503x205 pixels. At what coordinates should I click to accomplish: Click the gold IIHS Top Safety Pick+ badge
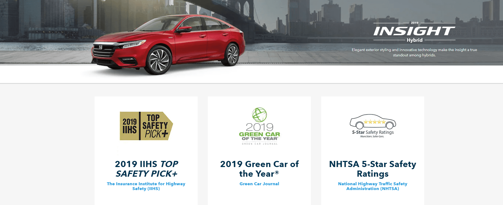146,126
